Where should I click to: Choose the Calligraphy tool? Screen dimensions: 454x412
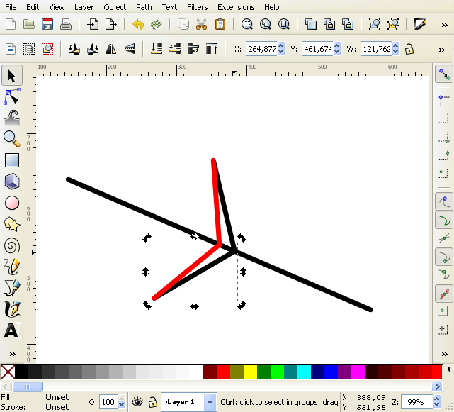pyautogui.click(x=12, y=308)
